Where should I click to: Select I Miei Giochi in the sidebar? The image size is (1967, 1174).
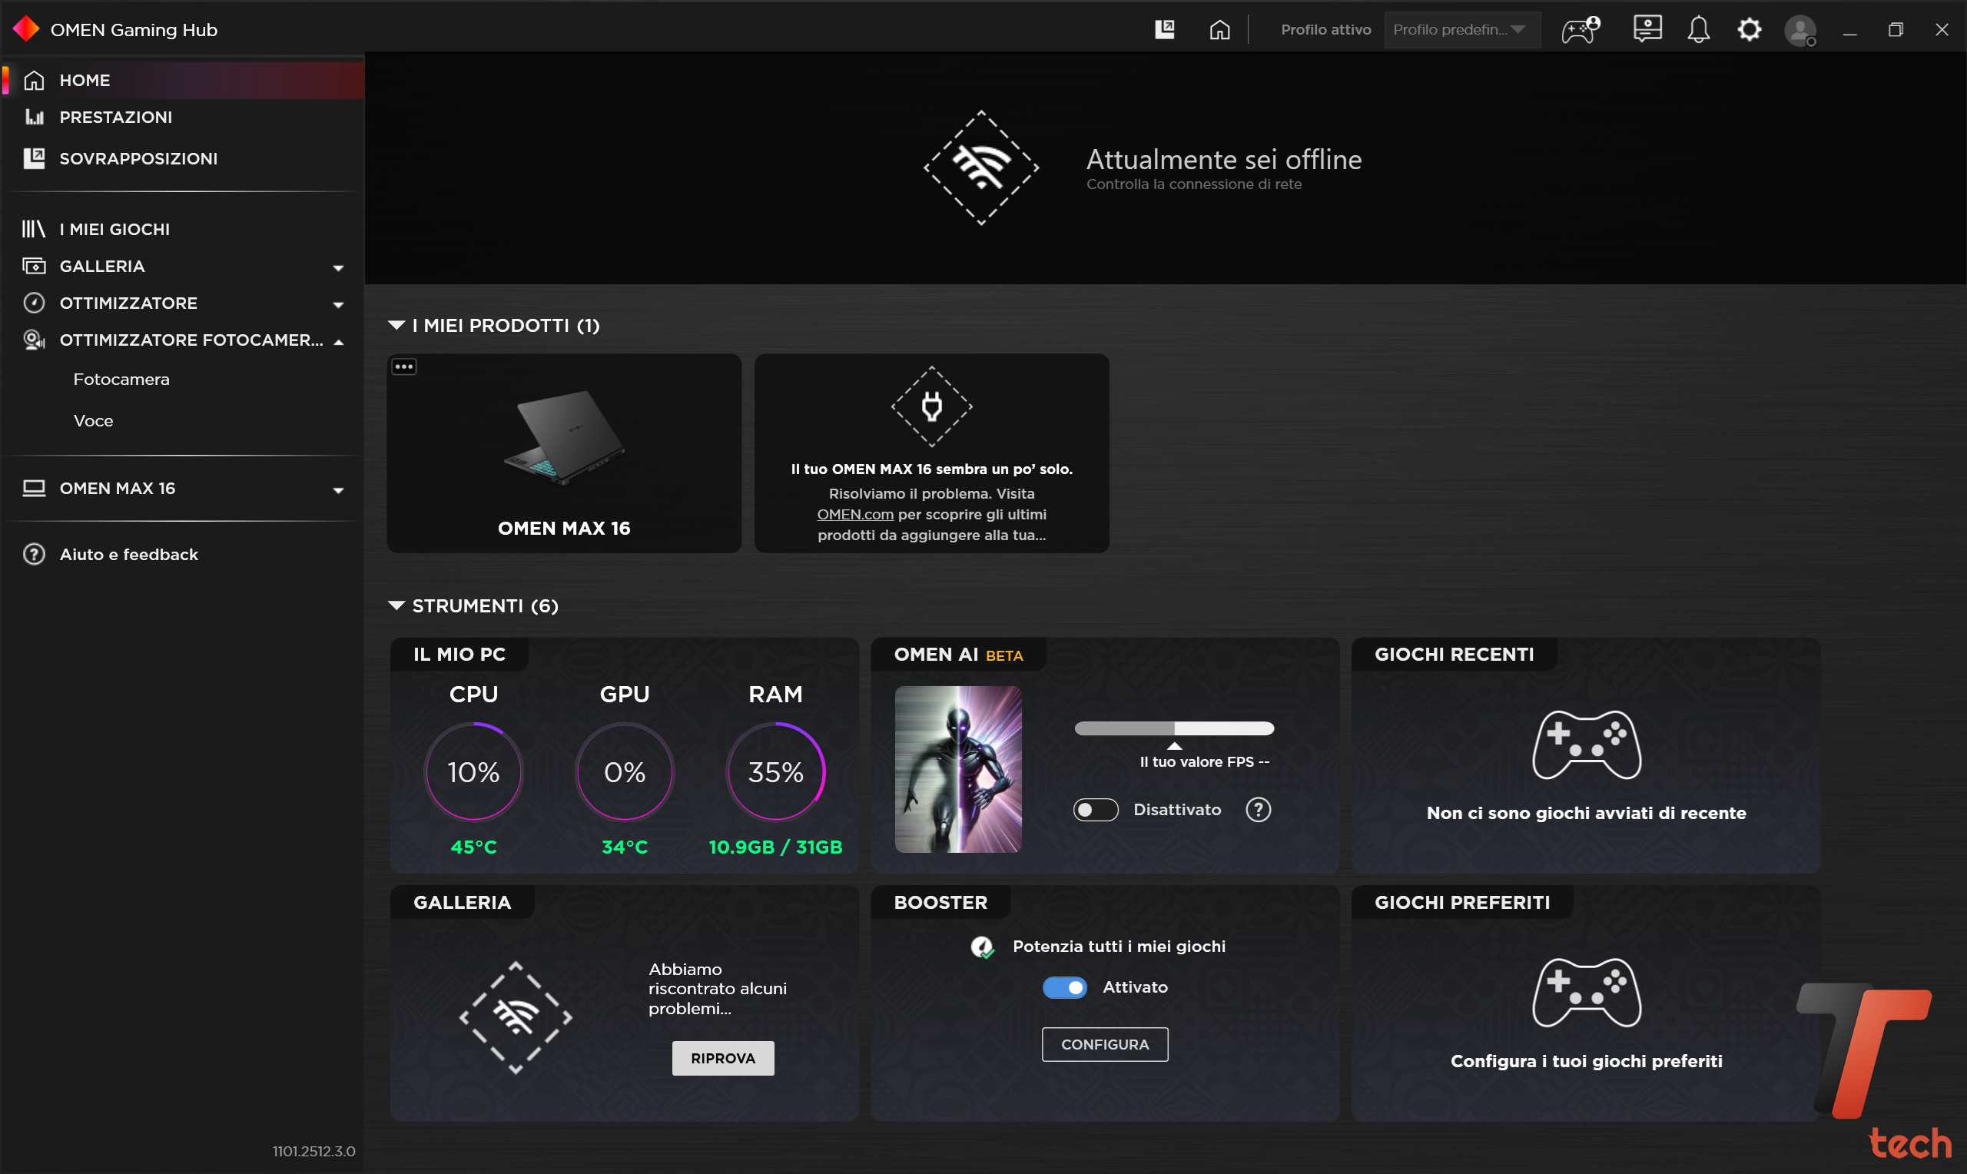pos(114,229)
